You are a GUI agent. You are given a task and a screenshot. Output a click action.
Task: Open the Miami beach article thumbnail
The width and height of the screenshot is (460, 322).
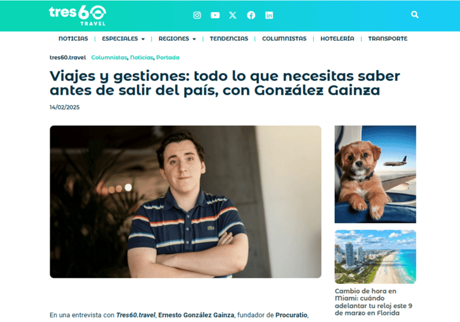tap(375, 257)
